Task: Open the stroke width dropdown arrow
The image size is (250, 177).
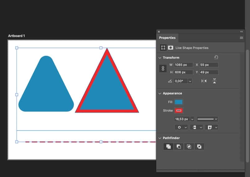Action: [192, 119]
